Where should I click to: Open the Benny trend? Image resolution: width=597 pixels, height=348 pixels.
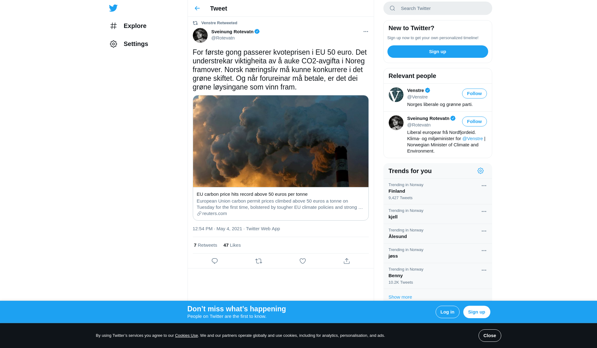coord(438,276)
